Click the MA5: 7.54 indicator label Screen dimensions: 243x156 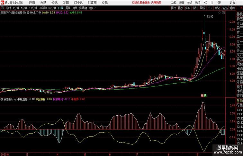click(36, 13)
